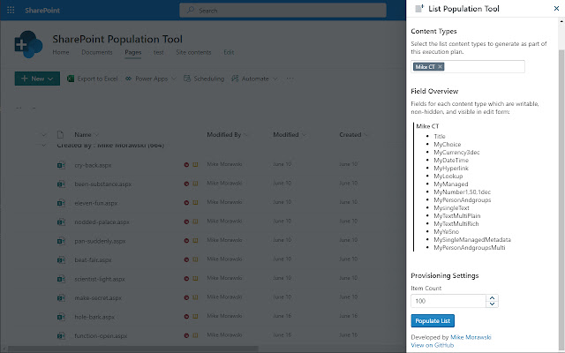Click the nodded-palace.aspx page file icon
Screen dimensions: 565x353
[61, 222]
